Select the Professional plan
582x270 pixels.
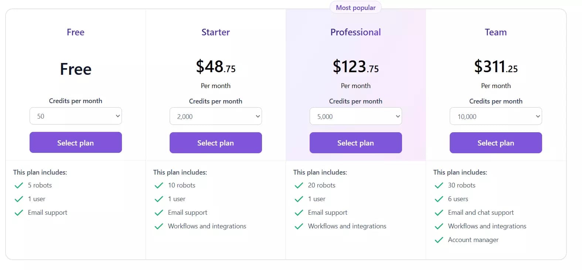click(x=355, y=143)
